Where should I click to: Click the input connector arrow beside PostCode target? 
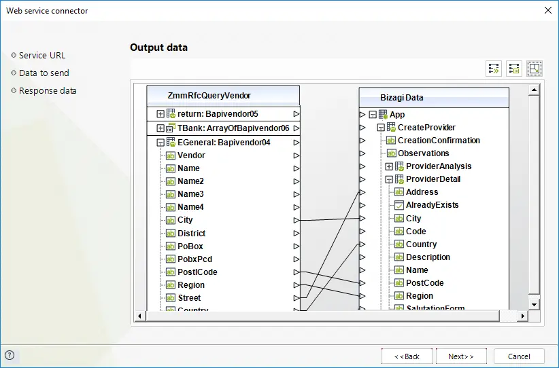click(x=362, y=283)
